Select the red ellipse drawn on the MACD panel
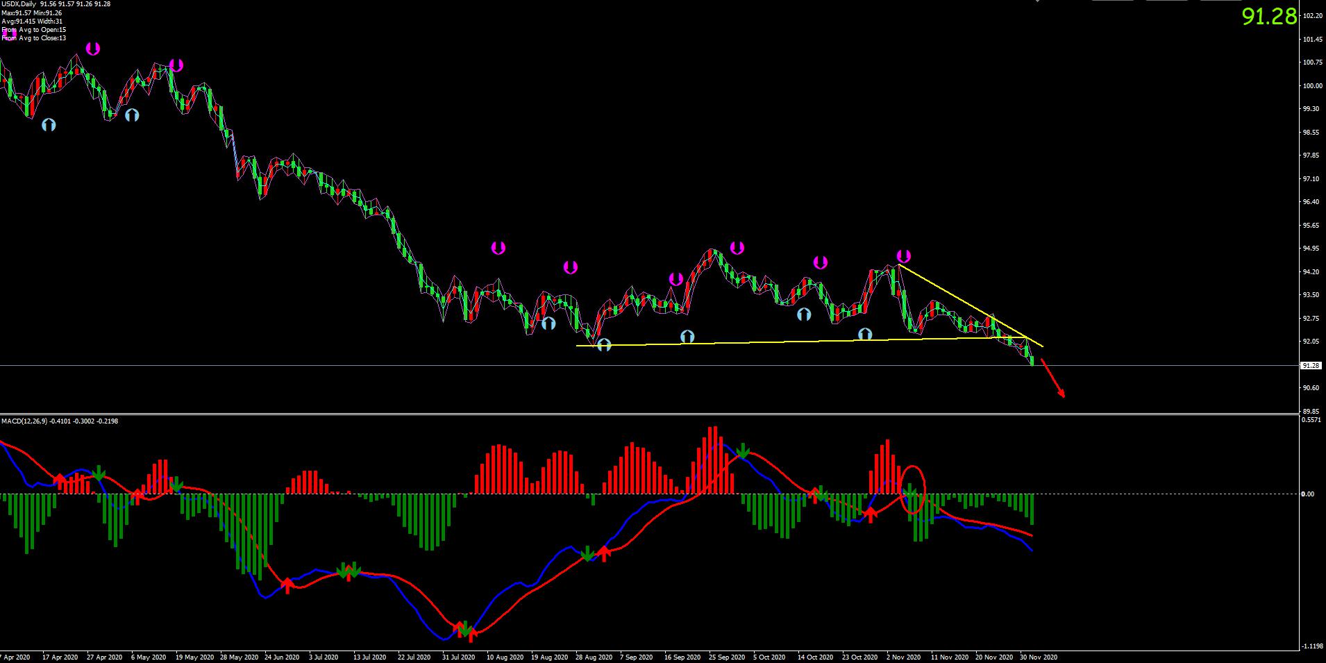Viewport: 1326px width, 663px height. pyautogui.click(x=913, y=489)
